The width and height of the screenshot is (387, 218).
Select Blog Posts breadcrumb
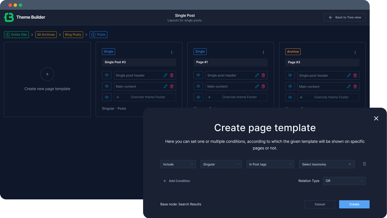point(73,35)
